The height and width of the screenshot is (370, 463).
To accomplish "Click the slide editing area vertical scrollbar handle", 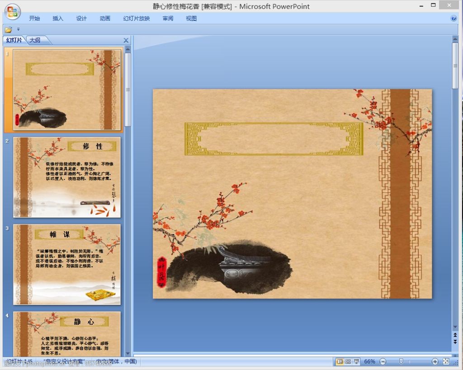I will tap(455, 66).
